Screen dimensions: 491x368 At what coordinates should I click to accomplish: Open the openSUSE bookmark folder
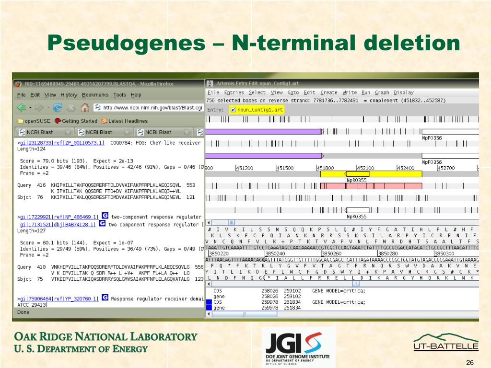(x=34, y=121)
